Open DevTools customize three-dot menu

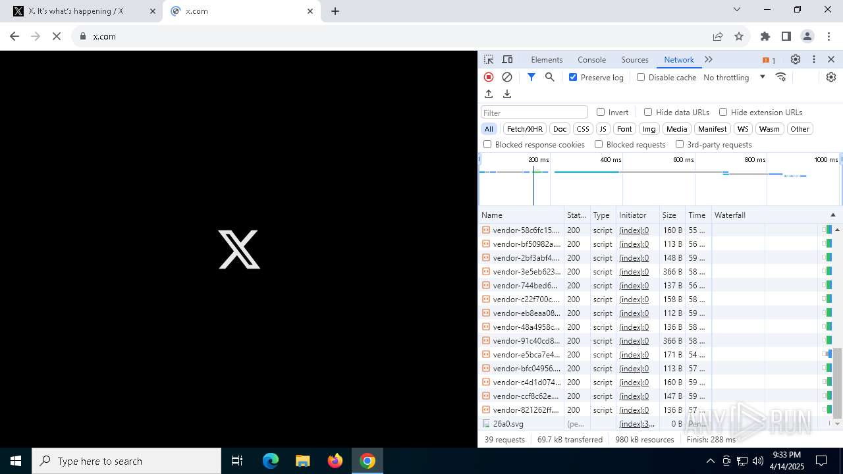[x=814, y=59]
